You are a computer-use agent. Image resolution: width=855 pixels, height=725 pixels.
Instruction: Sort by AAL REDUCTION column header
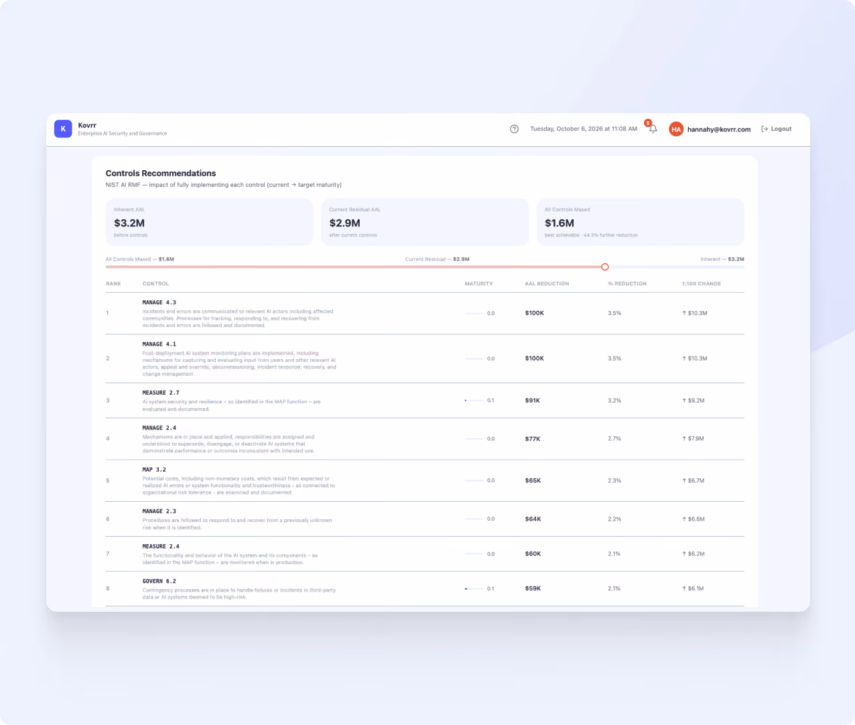(547, 283)
